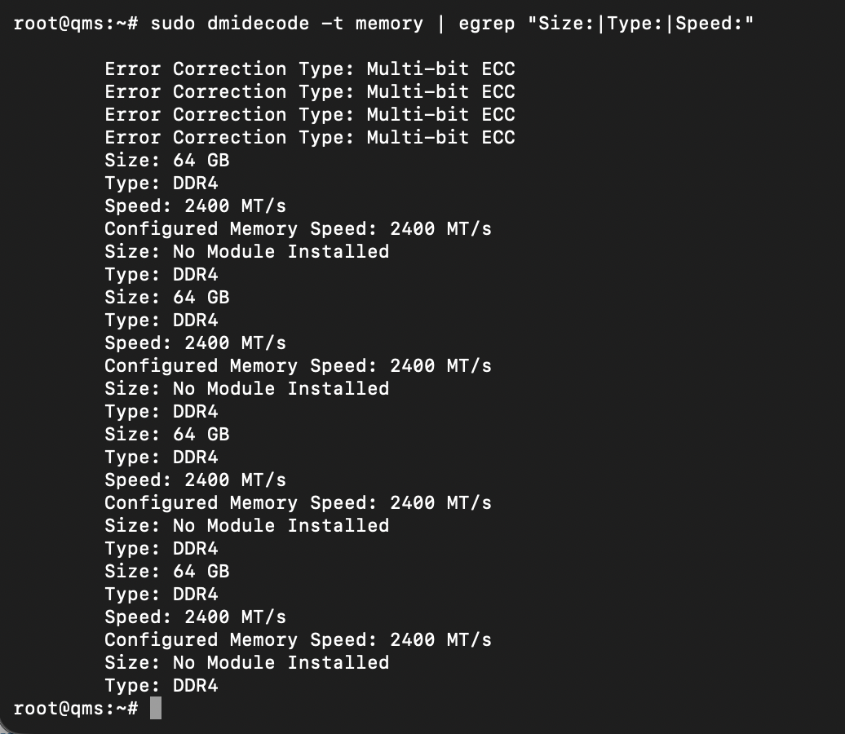Click the first "Size: 64 GB" line

point(166,161)
